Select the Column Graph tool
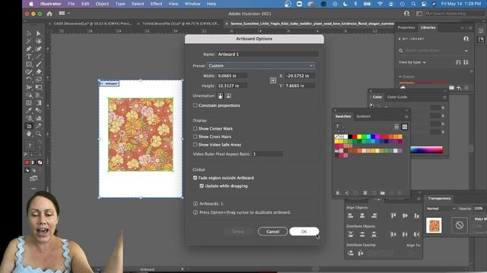This screenshot has height=273, width=487. (x=39, y=118)
